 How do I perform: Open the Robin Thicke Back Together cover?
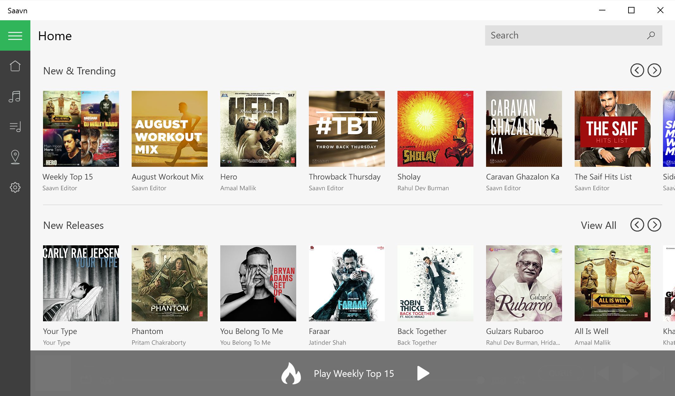click(x=435, y=283)
